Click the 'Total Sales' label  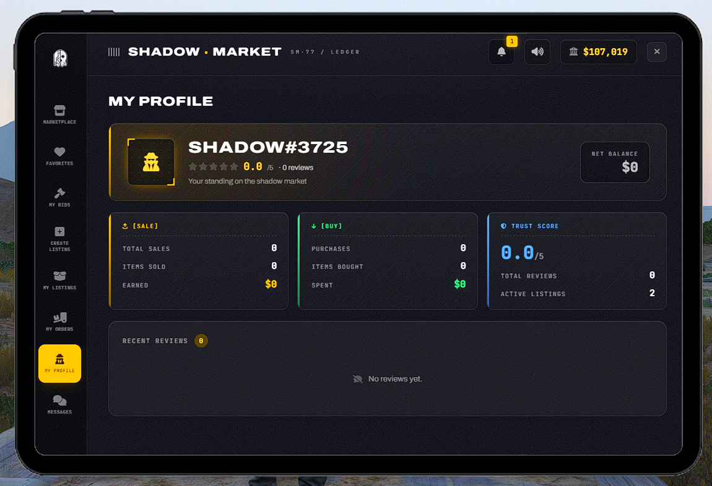146,249
